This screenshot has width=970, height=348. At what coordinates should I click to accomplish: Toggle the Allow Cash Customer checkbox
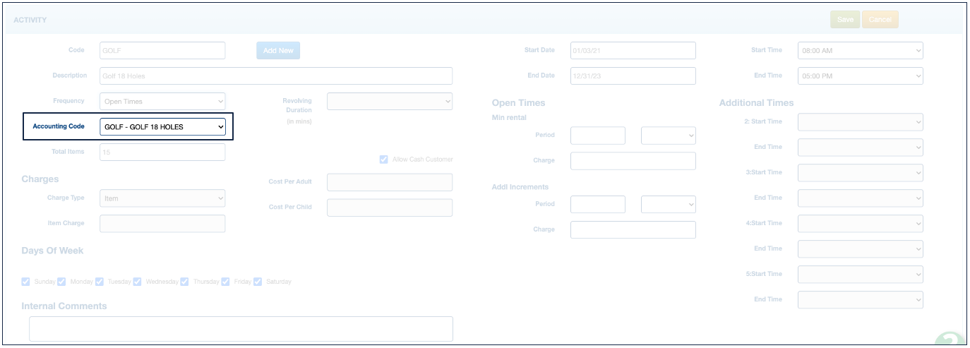pos(384,160)
